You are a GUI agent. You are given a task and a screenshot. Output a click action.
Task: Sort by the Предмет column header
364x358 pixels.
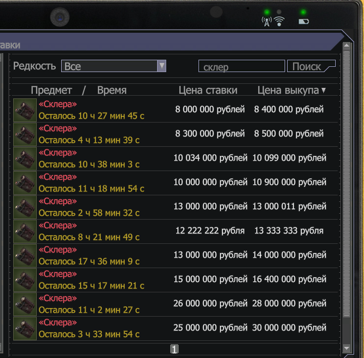[51, 90]
